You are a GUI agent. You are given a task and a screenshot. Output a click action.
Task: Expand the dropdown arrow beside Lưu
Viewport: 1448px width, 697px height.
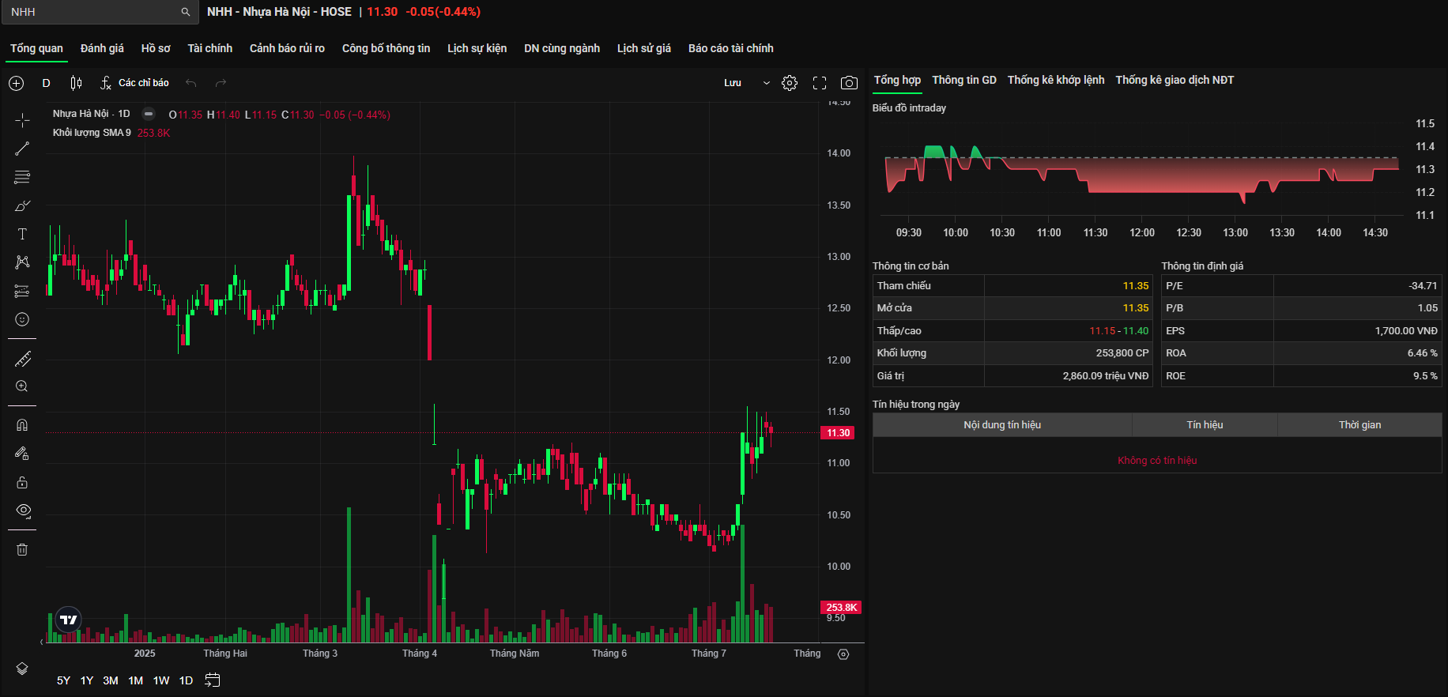(x=766, y=83)
